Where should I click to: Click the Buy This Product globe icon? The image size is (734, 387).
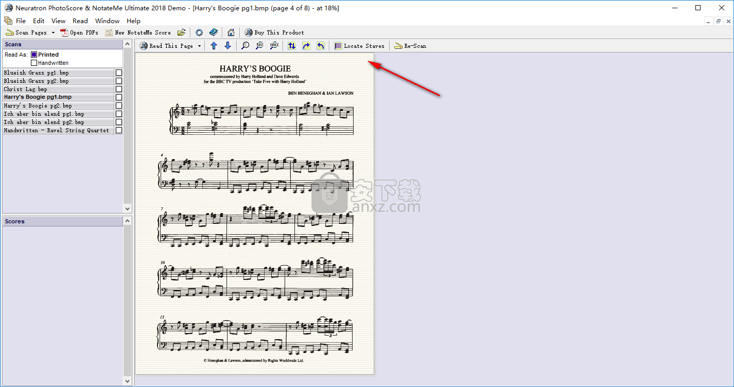click(248, 32)
